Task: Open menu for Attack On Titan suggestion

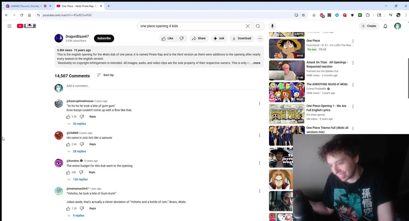Action: [353, 63]
